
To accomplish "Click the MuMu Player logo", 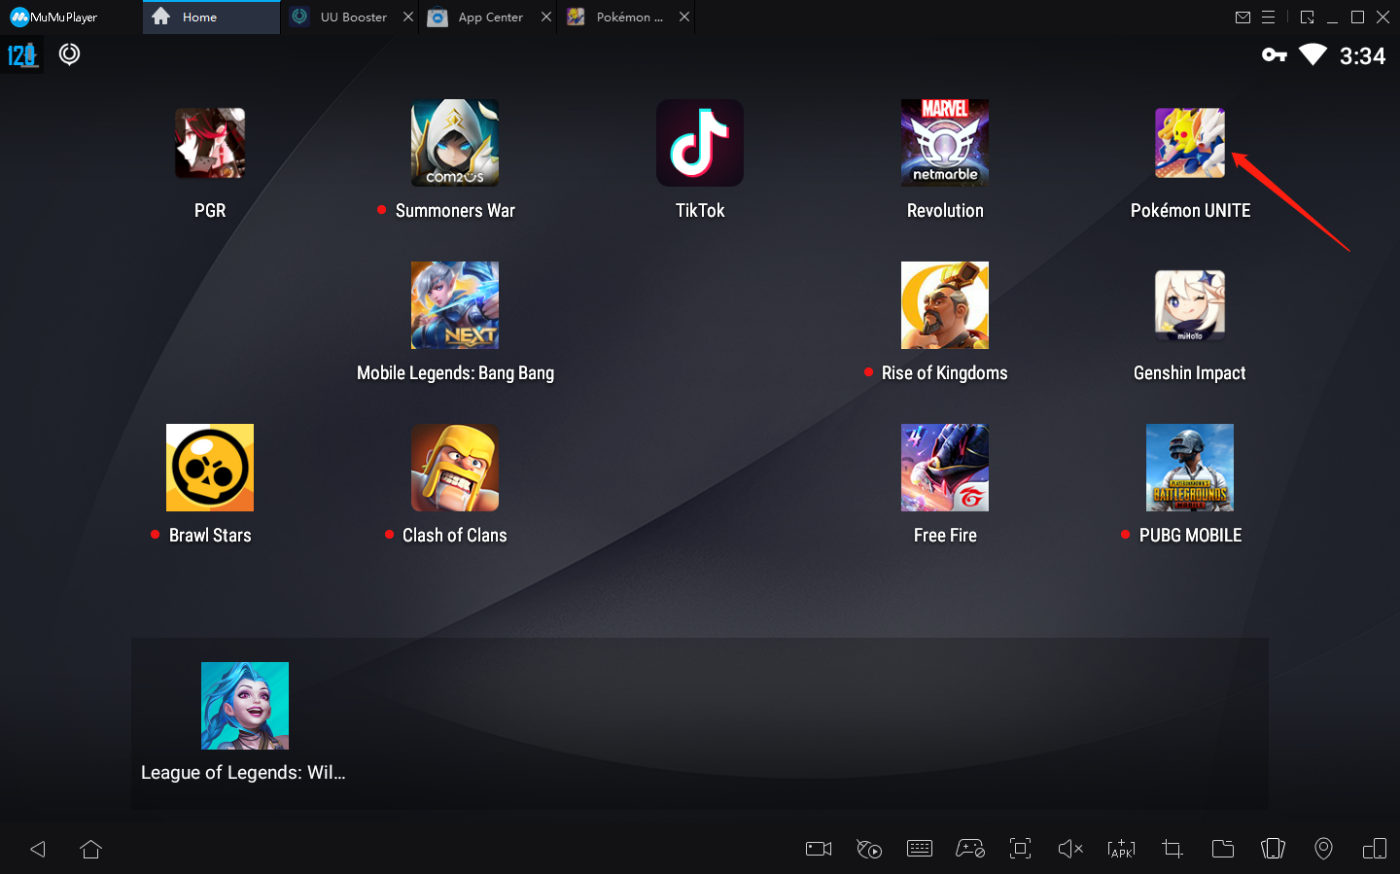I will [53, 17].
